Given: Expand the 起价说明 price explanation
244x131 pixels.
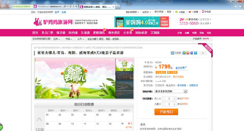Looking at the screenshot, I should [x=181, y=68].
